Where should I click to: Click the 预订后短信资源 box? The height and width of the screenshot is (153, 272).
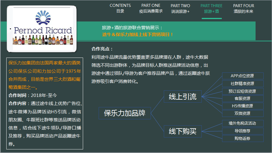(242, 91)
